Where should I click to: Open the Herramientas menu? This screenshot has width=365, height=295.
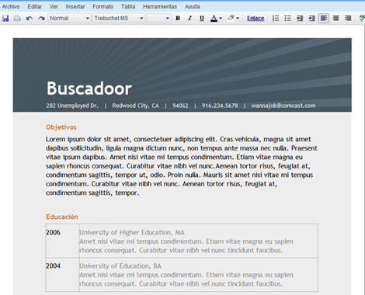[160, 7]
